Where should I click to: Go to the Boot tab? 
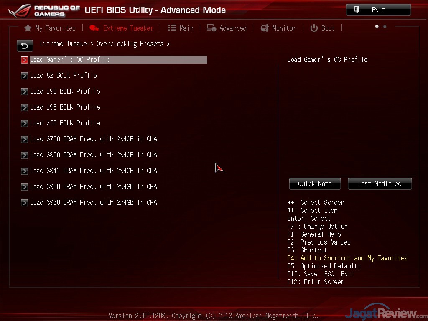322,28
